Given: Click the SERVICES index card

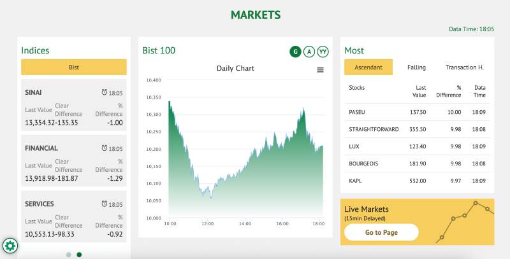Looking at the screenshot, I should point(74,216).
